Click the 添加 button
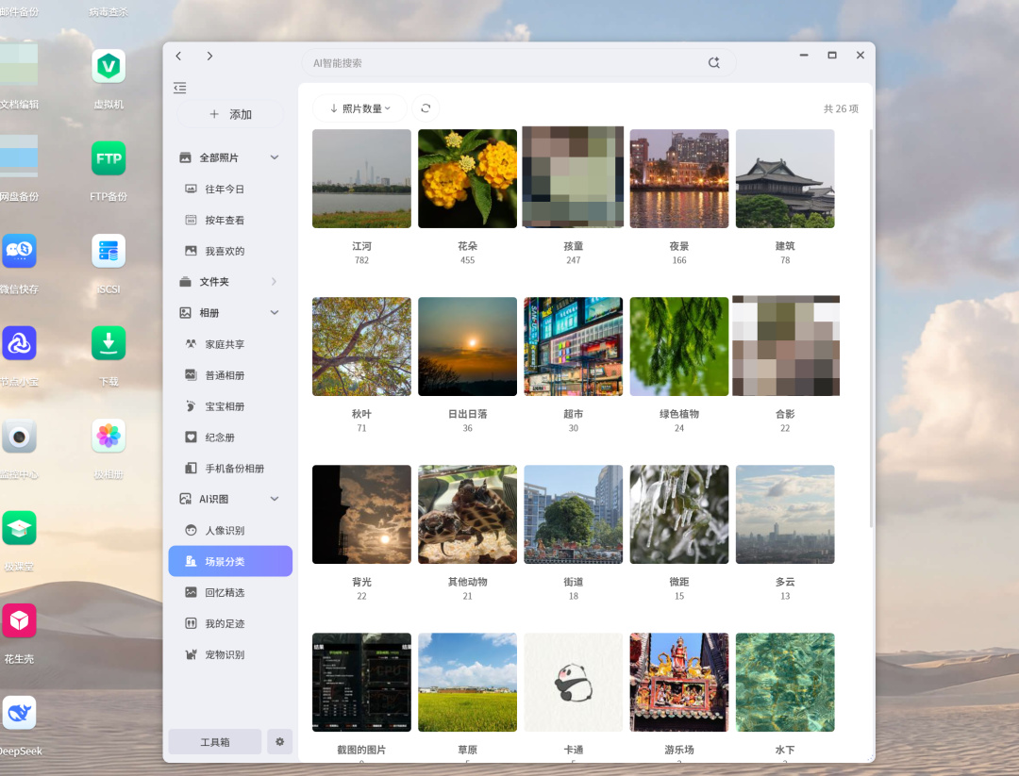The image size is (1019, 776). [x=231, y=114]
